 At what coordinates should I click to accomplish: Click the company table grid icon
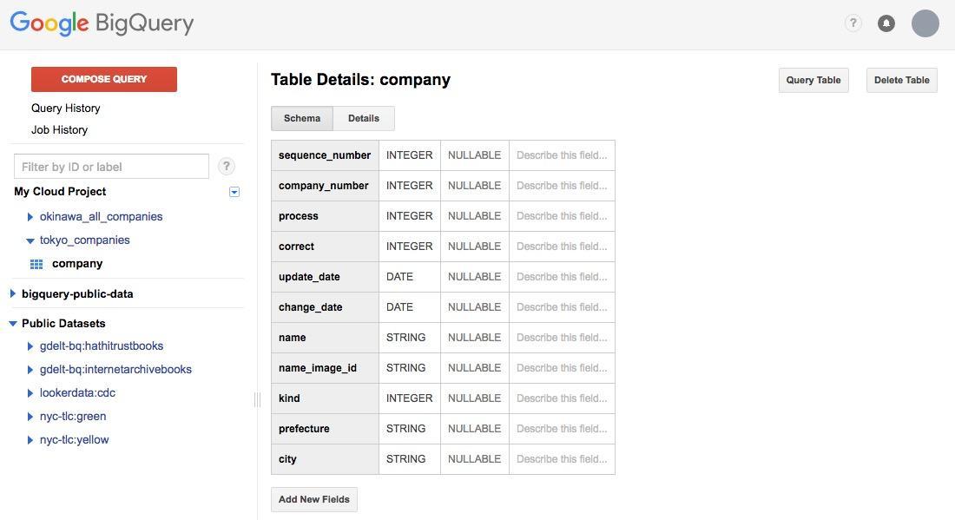[x=36, y=264]
